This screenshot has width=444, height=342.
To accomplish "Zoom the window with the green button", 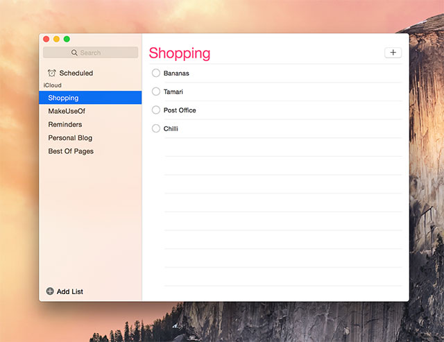I will (x=67, y=39).
